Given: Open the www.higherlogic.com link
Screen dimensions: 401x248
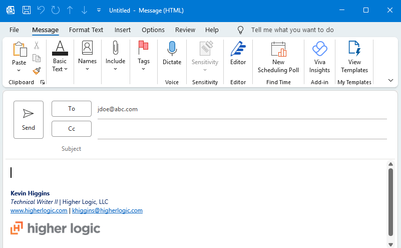Looking at the screenshot, I should (x=39, y=210).
